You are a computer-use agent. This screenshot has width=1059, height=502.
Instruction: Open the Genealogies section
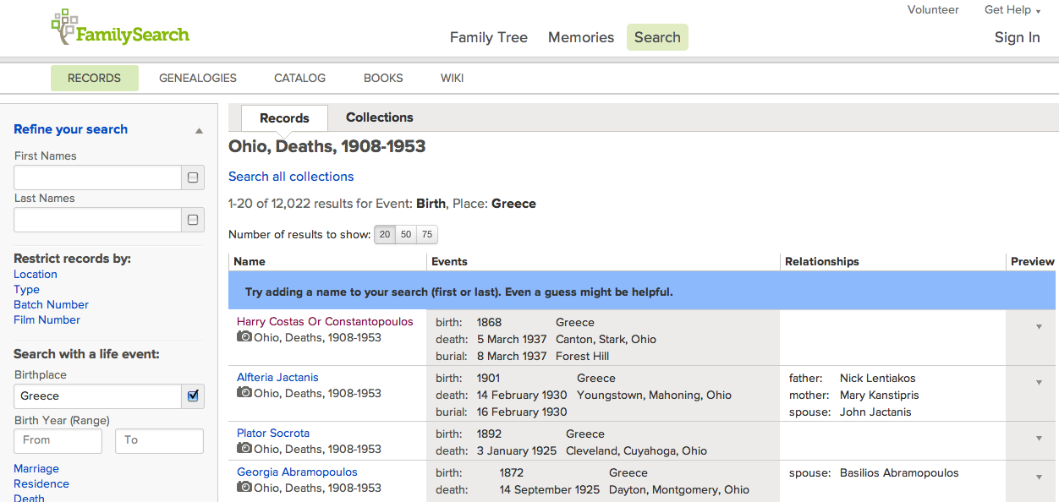tap(198, 78)
